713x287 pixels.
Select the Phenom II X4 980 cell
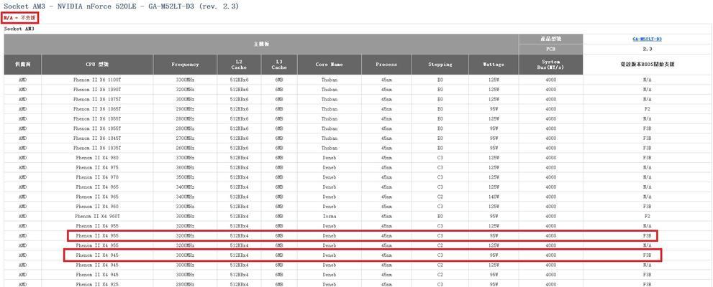[97, 158]
